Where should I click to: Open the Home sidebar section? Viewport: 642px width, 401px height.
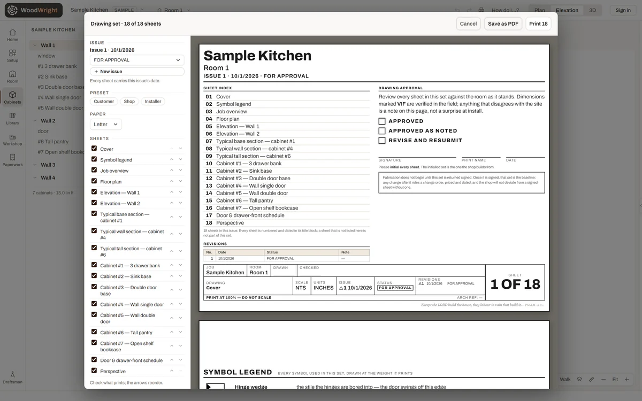(x=12, y=35)
